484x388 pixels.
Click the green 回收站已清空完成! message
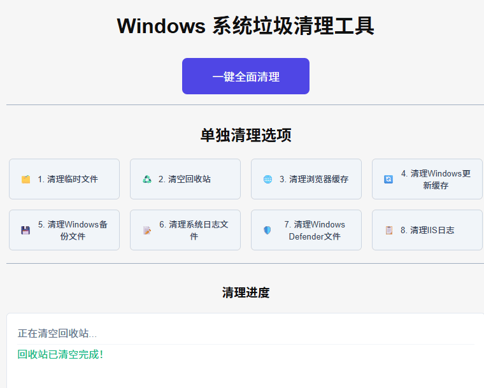pyautogui.click(x=60, y=354)
